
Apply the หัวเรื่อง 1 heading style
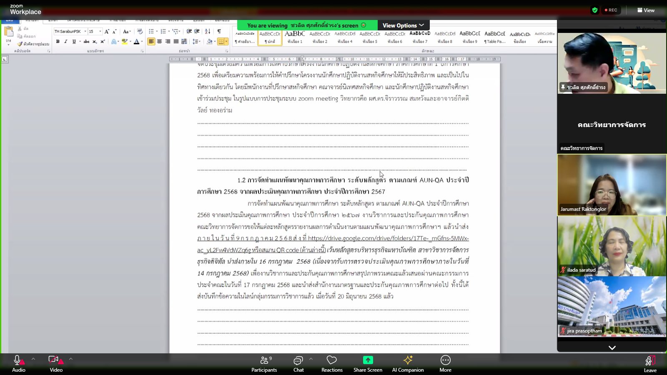point(295,37)
